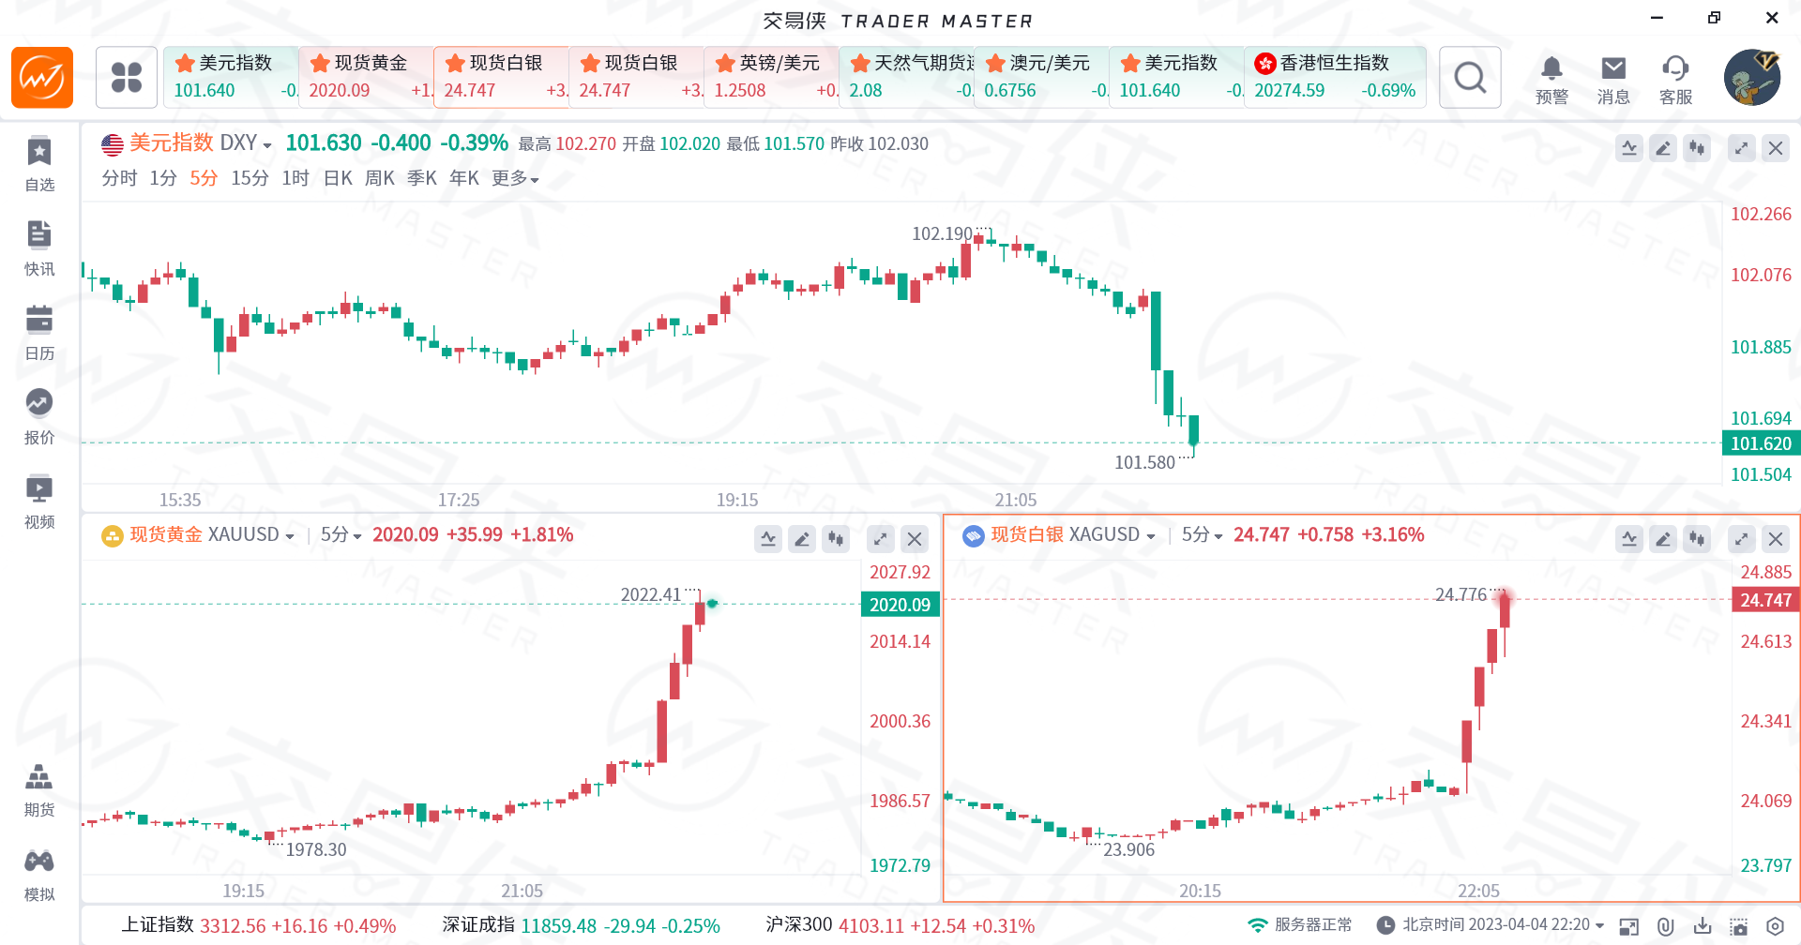Open 快讯 news flash in sidebar
The width and height of the screenshot is (1801, 945).
coord(39,249)
